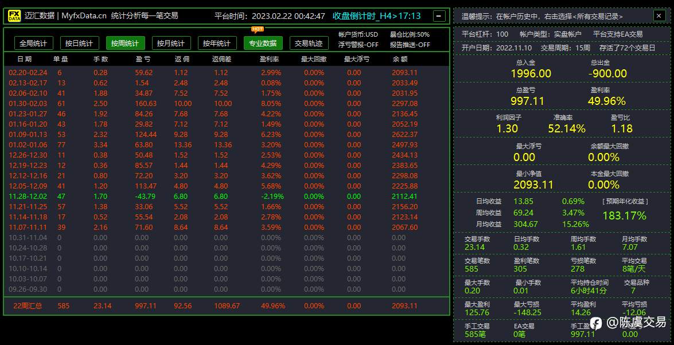This screenshot has width=674, height=345.
Task: Select the green 11.28-12.02 week row
Action: point(227,197)
